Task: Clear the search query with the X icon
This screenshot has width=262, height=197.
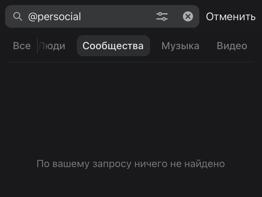Action: click(188, 16)
